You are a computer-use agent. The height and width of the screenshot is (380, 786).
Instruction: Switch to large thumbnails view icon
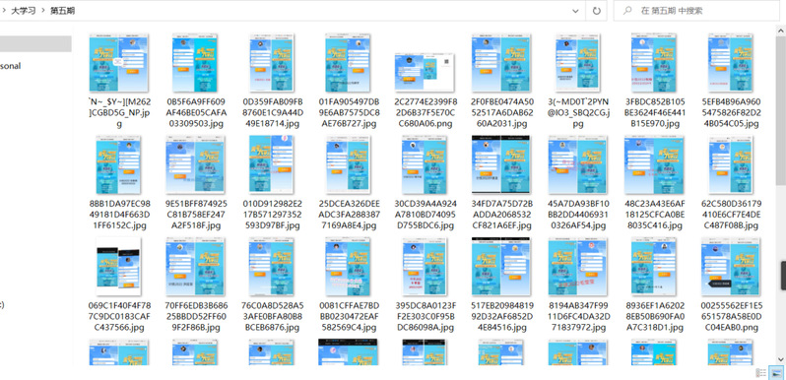776,372
